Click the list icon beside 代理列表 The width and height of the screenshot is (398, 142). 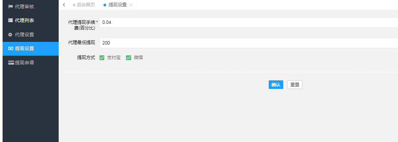tap(10, 20)
